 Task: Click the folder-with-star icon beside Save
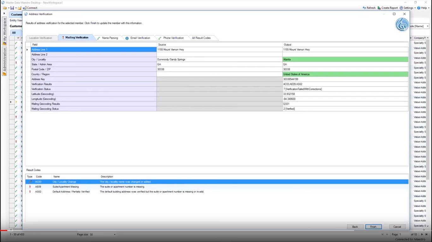pos(20,8)
